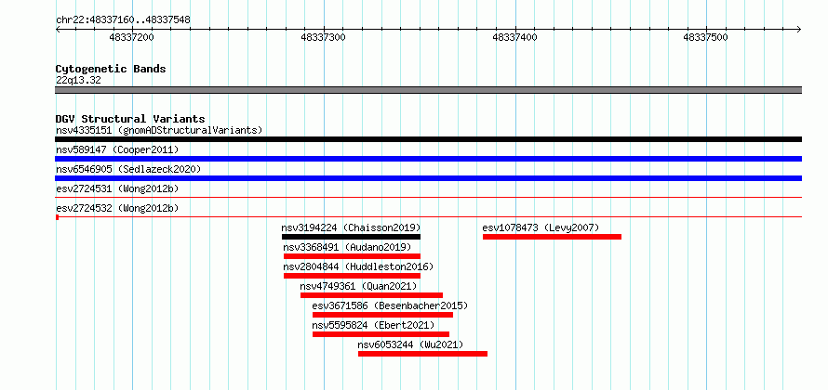This screenshot has width=828, height=390.
Task: Click the gray 22q13.32 cytogenetic band bar
Action: coord(428,90)
